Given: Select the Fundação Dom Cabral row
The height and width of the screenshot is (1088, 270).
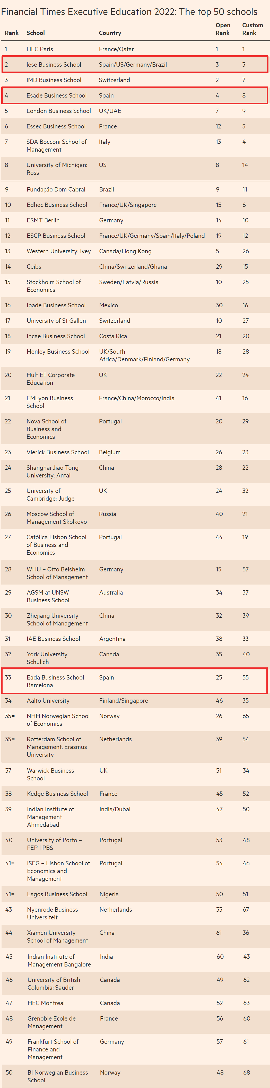Looking at the screenshot, I should coord(135,189).
